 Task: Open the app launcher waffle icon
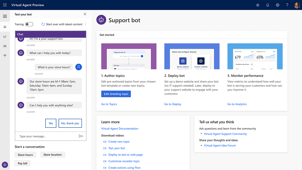click(5, 5)
